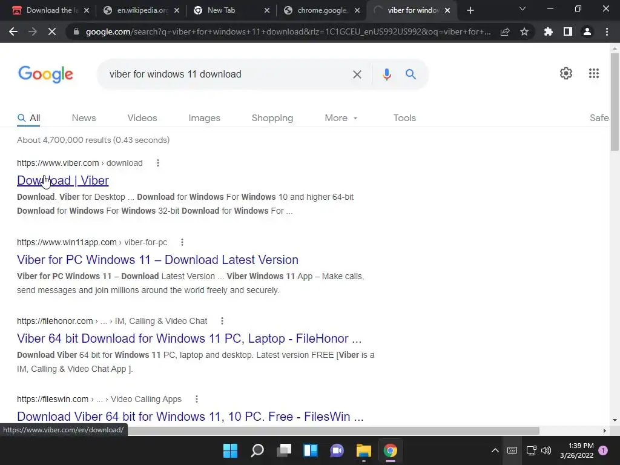
Task: Bookmark this page with star icon
Action: pyautogui.click(x=524, y=31)
